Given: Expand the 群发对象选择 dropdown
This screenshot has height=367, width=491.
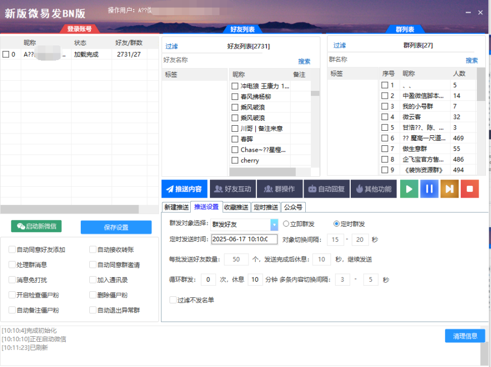Looking at the screenshot, I should point(274,224).
